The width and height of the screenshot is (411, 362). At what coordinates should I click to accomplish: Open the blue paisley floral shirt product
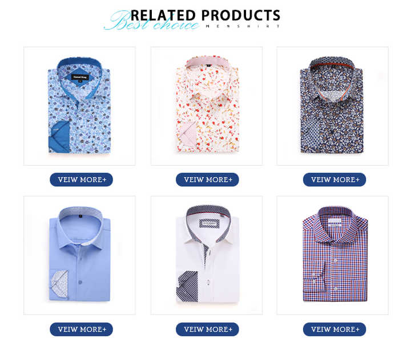click(79, 106)
